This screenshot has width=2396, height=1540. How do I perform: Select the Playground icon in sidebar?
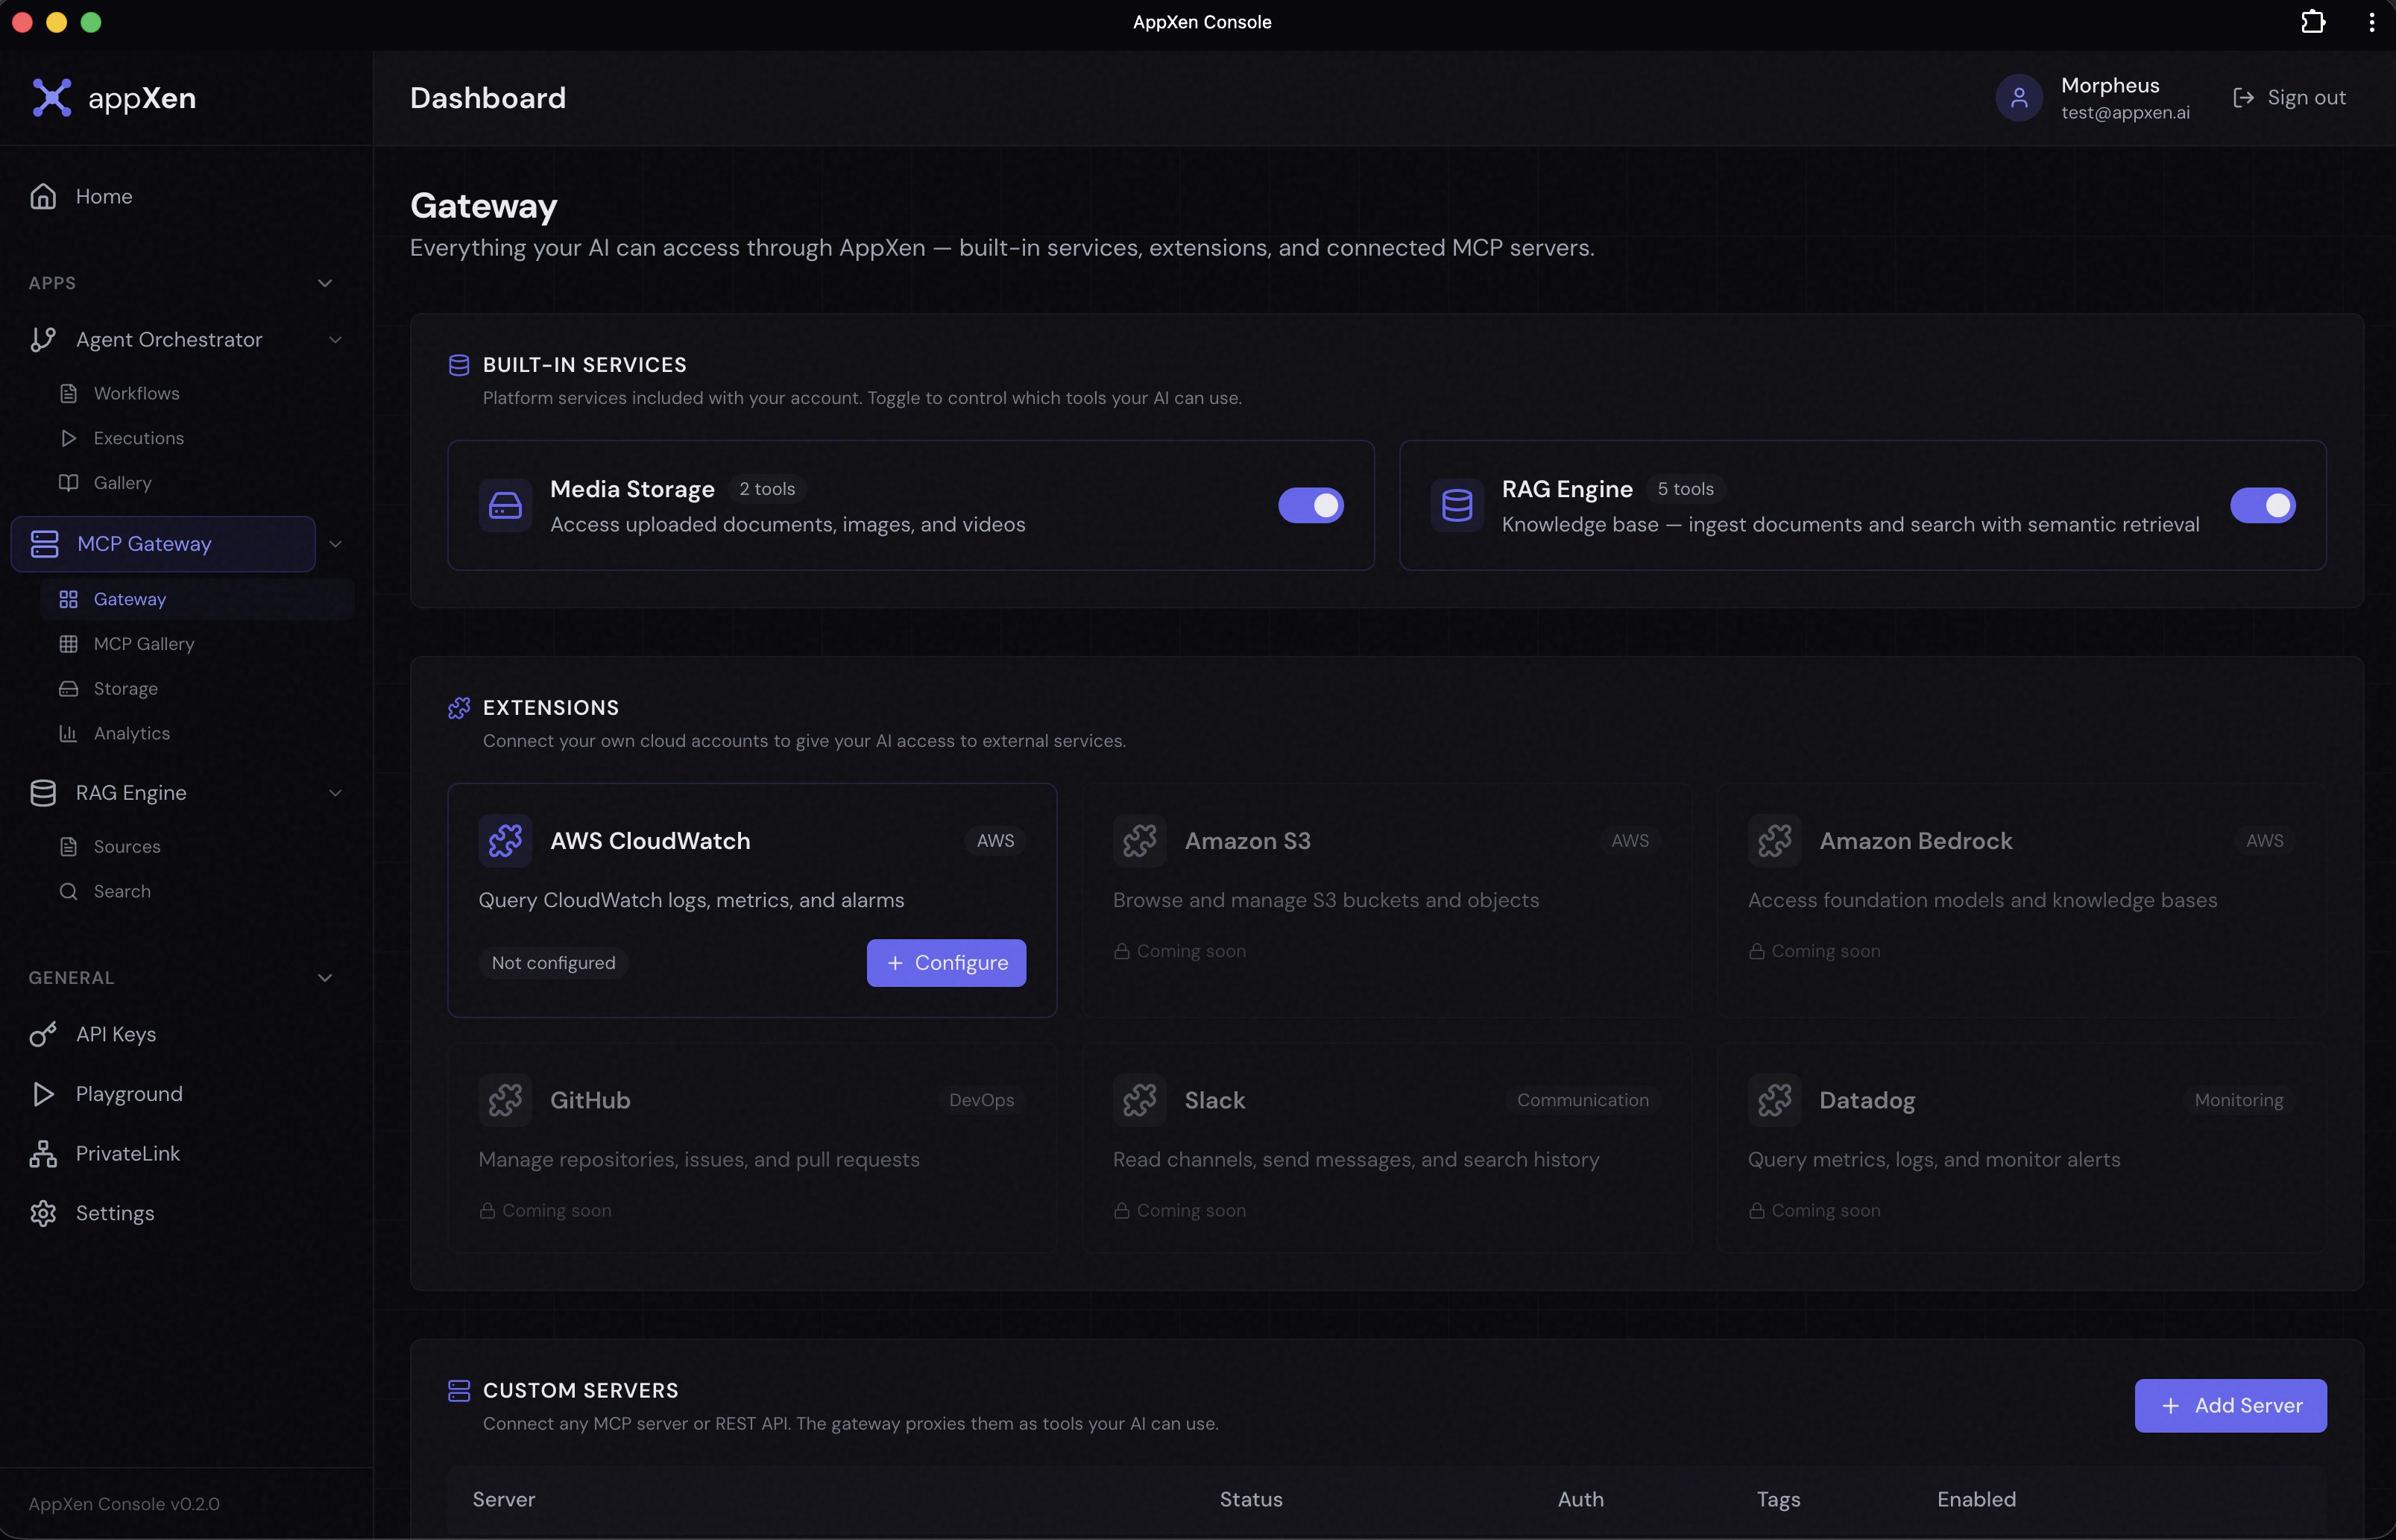(43, 1093)
